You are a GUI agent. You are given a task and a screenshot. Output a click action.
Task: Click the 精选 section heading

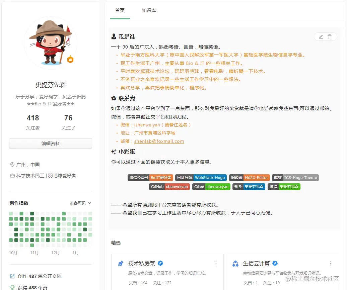pos(116,243)
